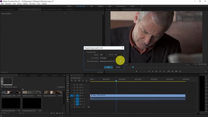Screen dimensions: 208x117
Task: Play the sequence in Program monitor
Action: point(156,71)
